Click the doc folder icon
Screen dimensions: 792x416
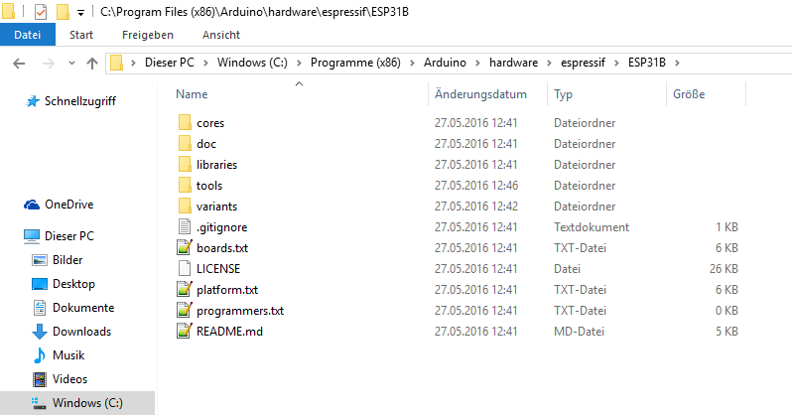click(x=185, y=144)
